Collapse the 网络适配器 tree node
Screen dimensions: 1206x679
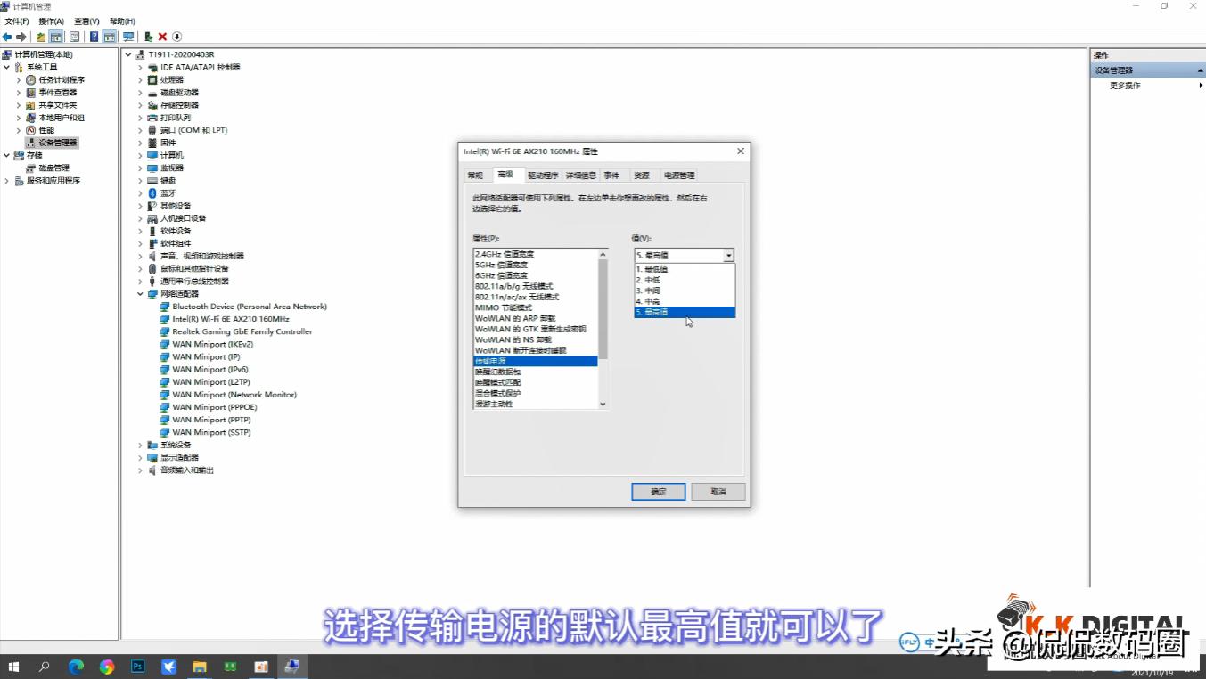click(x=140, y=293)
